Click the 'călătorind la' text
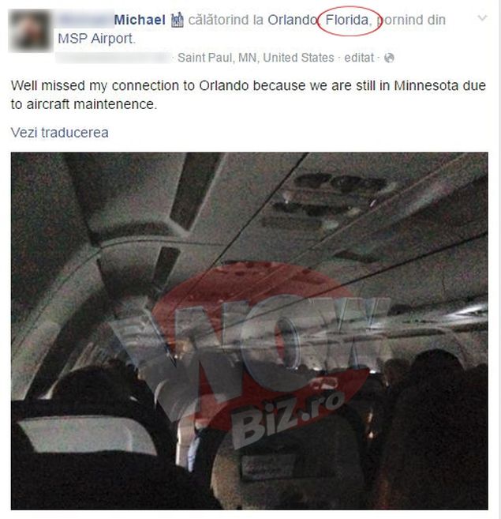 pyautogui.click(x=226, y=20)
